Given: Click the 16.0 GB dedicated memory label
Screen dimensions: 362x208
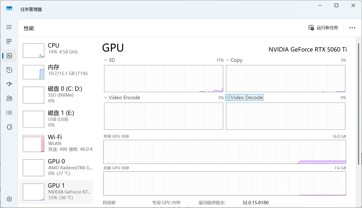Looking at the screenshot, I should (339, 136).
